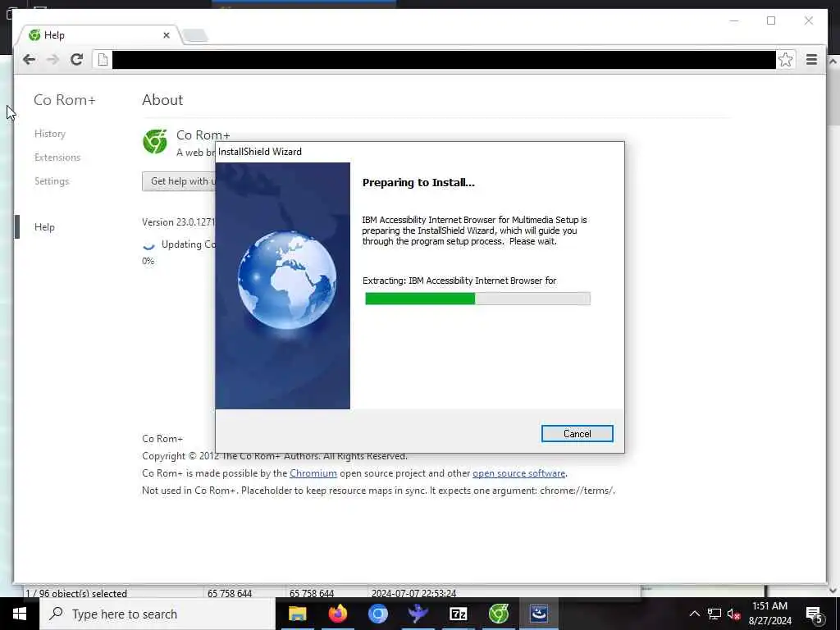Open the clock showing 1:51 AM
Viewport: 840px width, 630px height.
point(769,614)
